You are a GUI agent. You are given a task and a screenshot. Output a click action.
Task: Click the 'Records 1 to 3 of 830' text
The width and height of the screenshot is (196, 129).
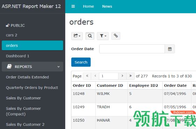click(x=172, y=76)
